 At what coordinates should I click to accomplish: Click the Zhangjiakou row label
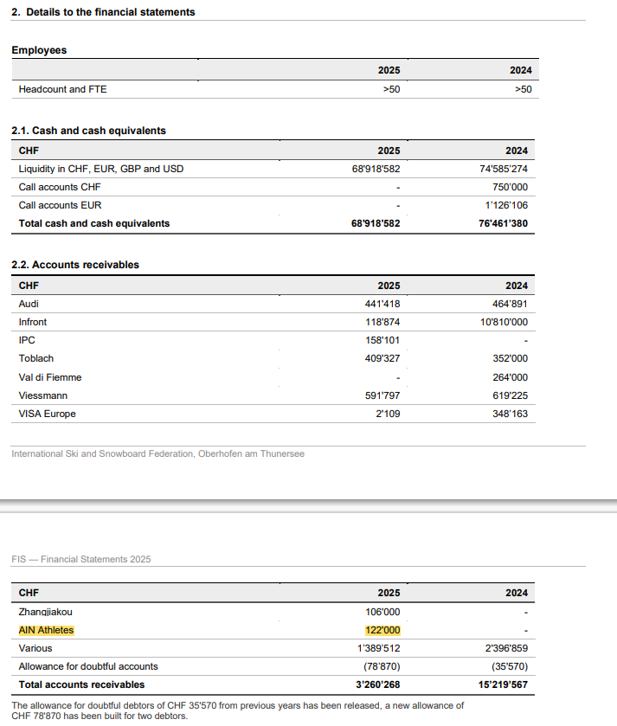pyautogui.click(x=45, y=612)
